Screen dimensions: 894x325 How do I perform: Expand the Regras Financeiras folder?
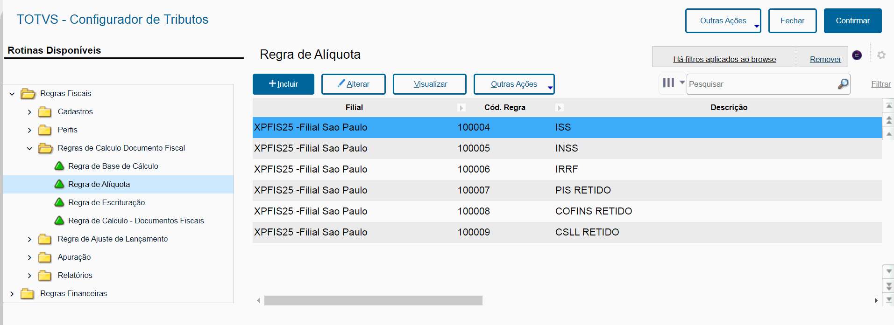tap(12, 294)
